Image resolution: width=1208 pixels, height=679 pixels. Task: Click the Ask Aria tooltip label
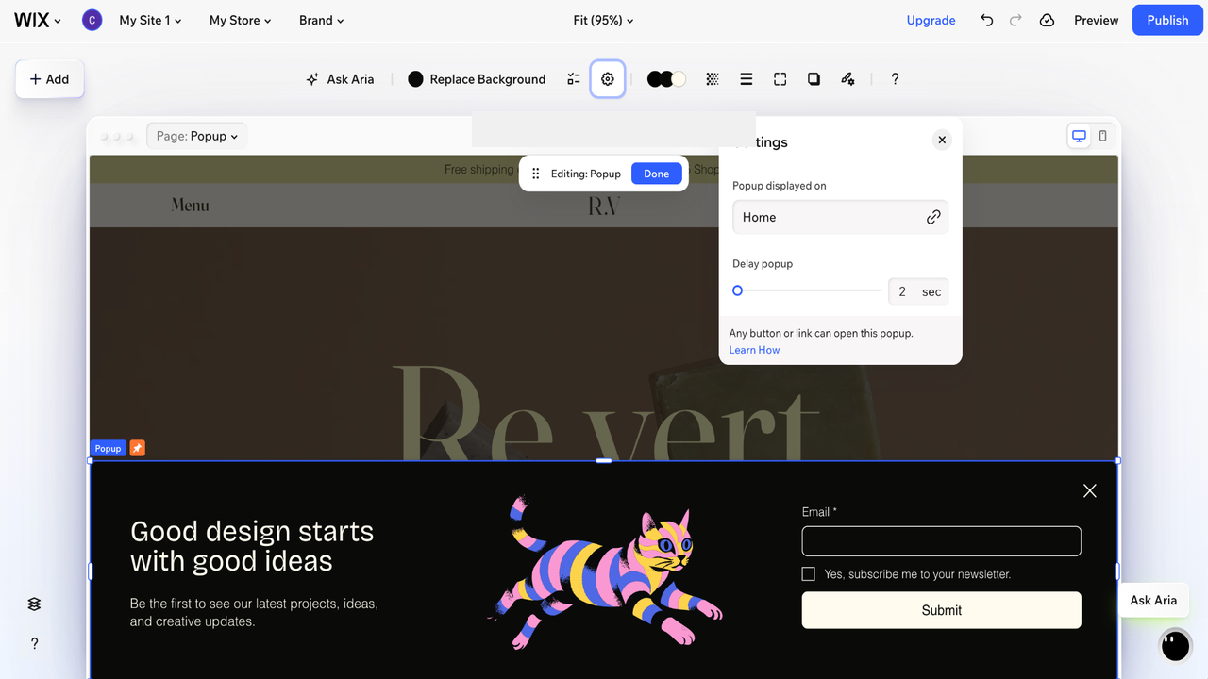pos(1153,600)
